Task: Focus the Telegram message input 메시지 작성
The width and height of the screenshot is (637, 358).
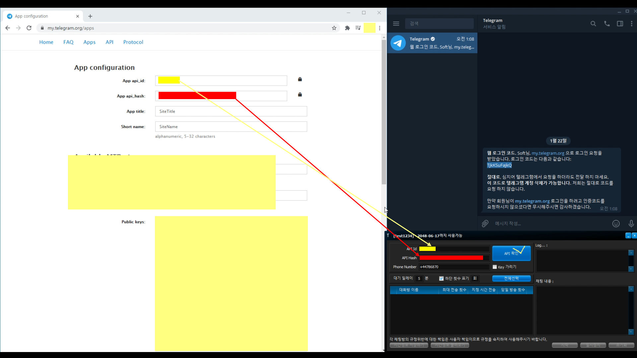Action: [551, 224]
